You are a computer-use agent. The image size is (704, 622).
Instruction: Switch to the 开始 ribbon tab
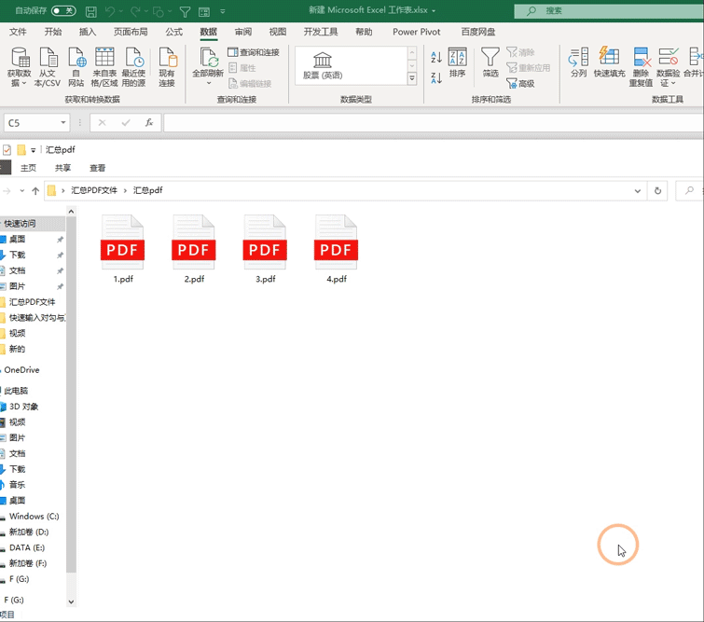click(53, 32)
